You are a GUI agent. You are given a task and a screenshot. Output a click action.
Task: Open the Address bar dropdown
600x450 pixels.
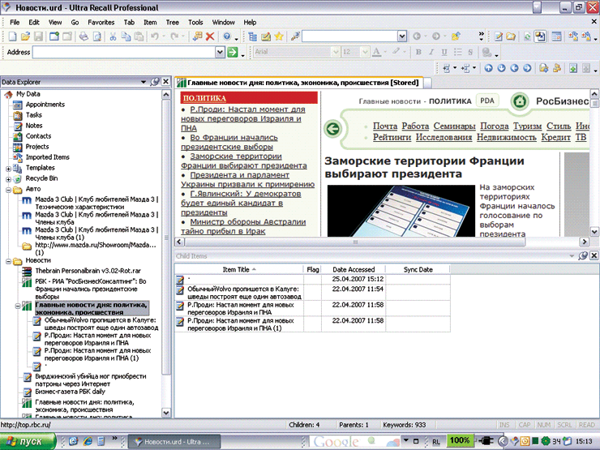coord(220,52)
